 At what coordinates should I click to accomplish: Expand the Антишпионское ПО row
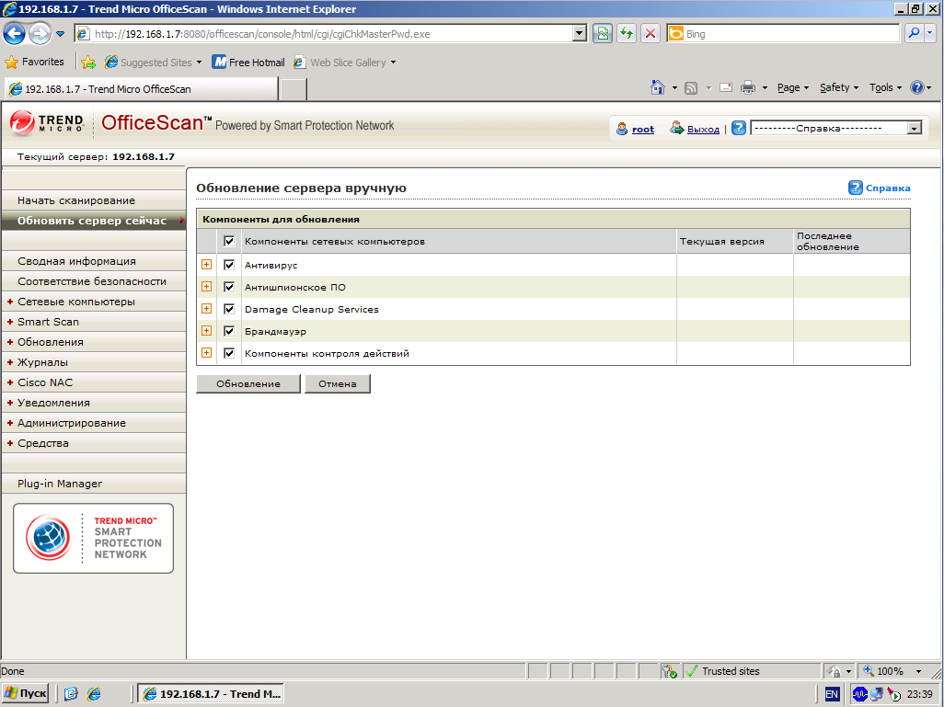(206, 287)
